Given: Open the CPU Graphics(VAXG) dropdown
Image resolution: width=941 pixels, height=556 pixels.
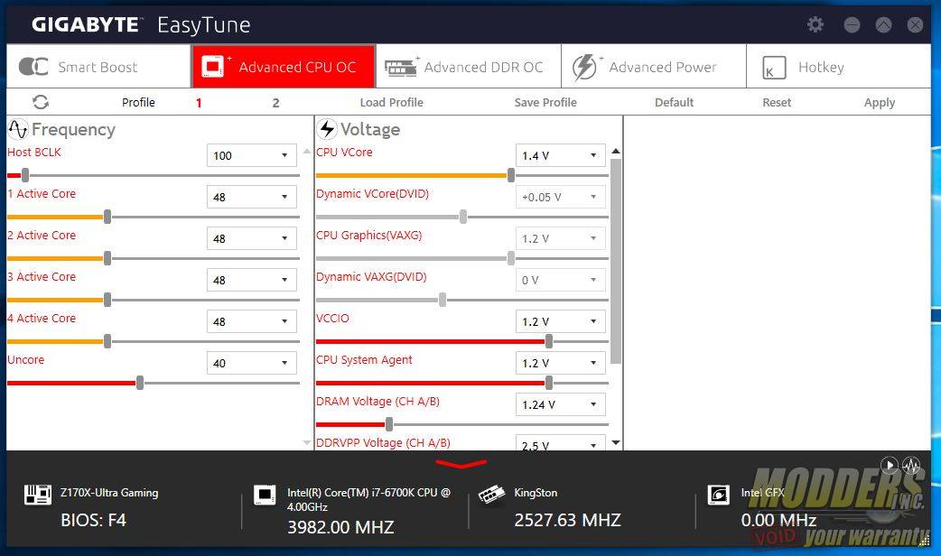Looking at the screenshot, I should (x=561, y=238).
